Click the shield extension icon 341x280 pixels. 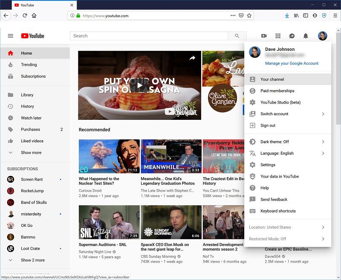(x=324, y=15)
